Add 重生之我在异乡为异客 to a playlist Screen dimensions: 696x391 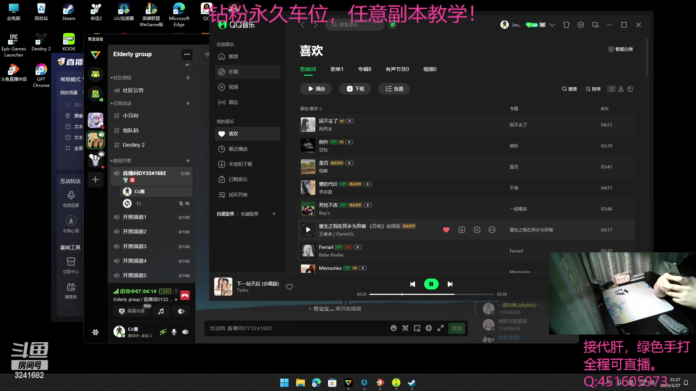477,230
